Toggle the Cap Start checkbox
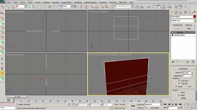The image size is (197, 110). click(x=179, y=81)
